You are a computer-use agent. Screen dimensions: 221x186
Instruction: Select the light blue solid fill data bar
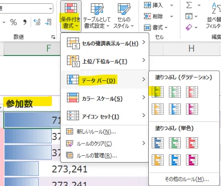click(175, 160)
